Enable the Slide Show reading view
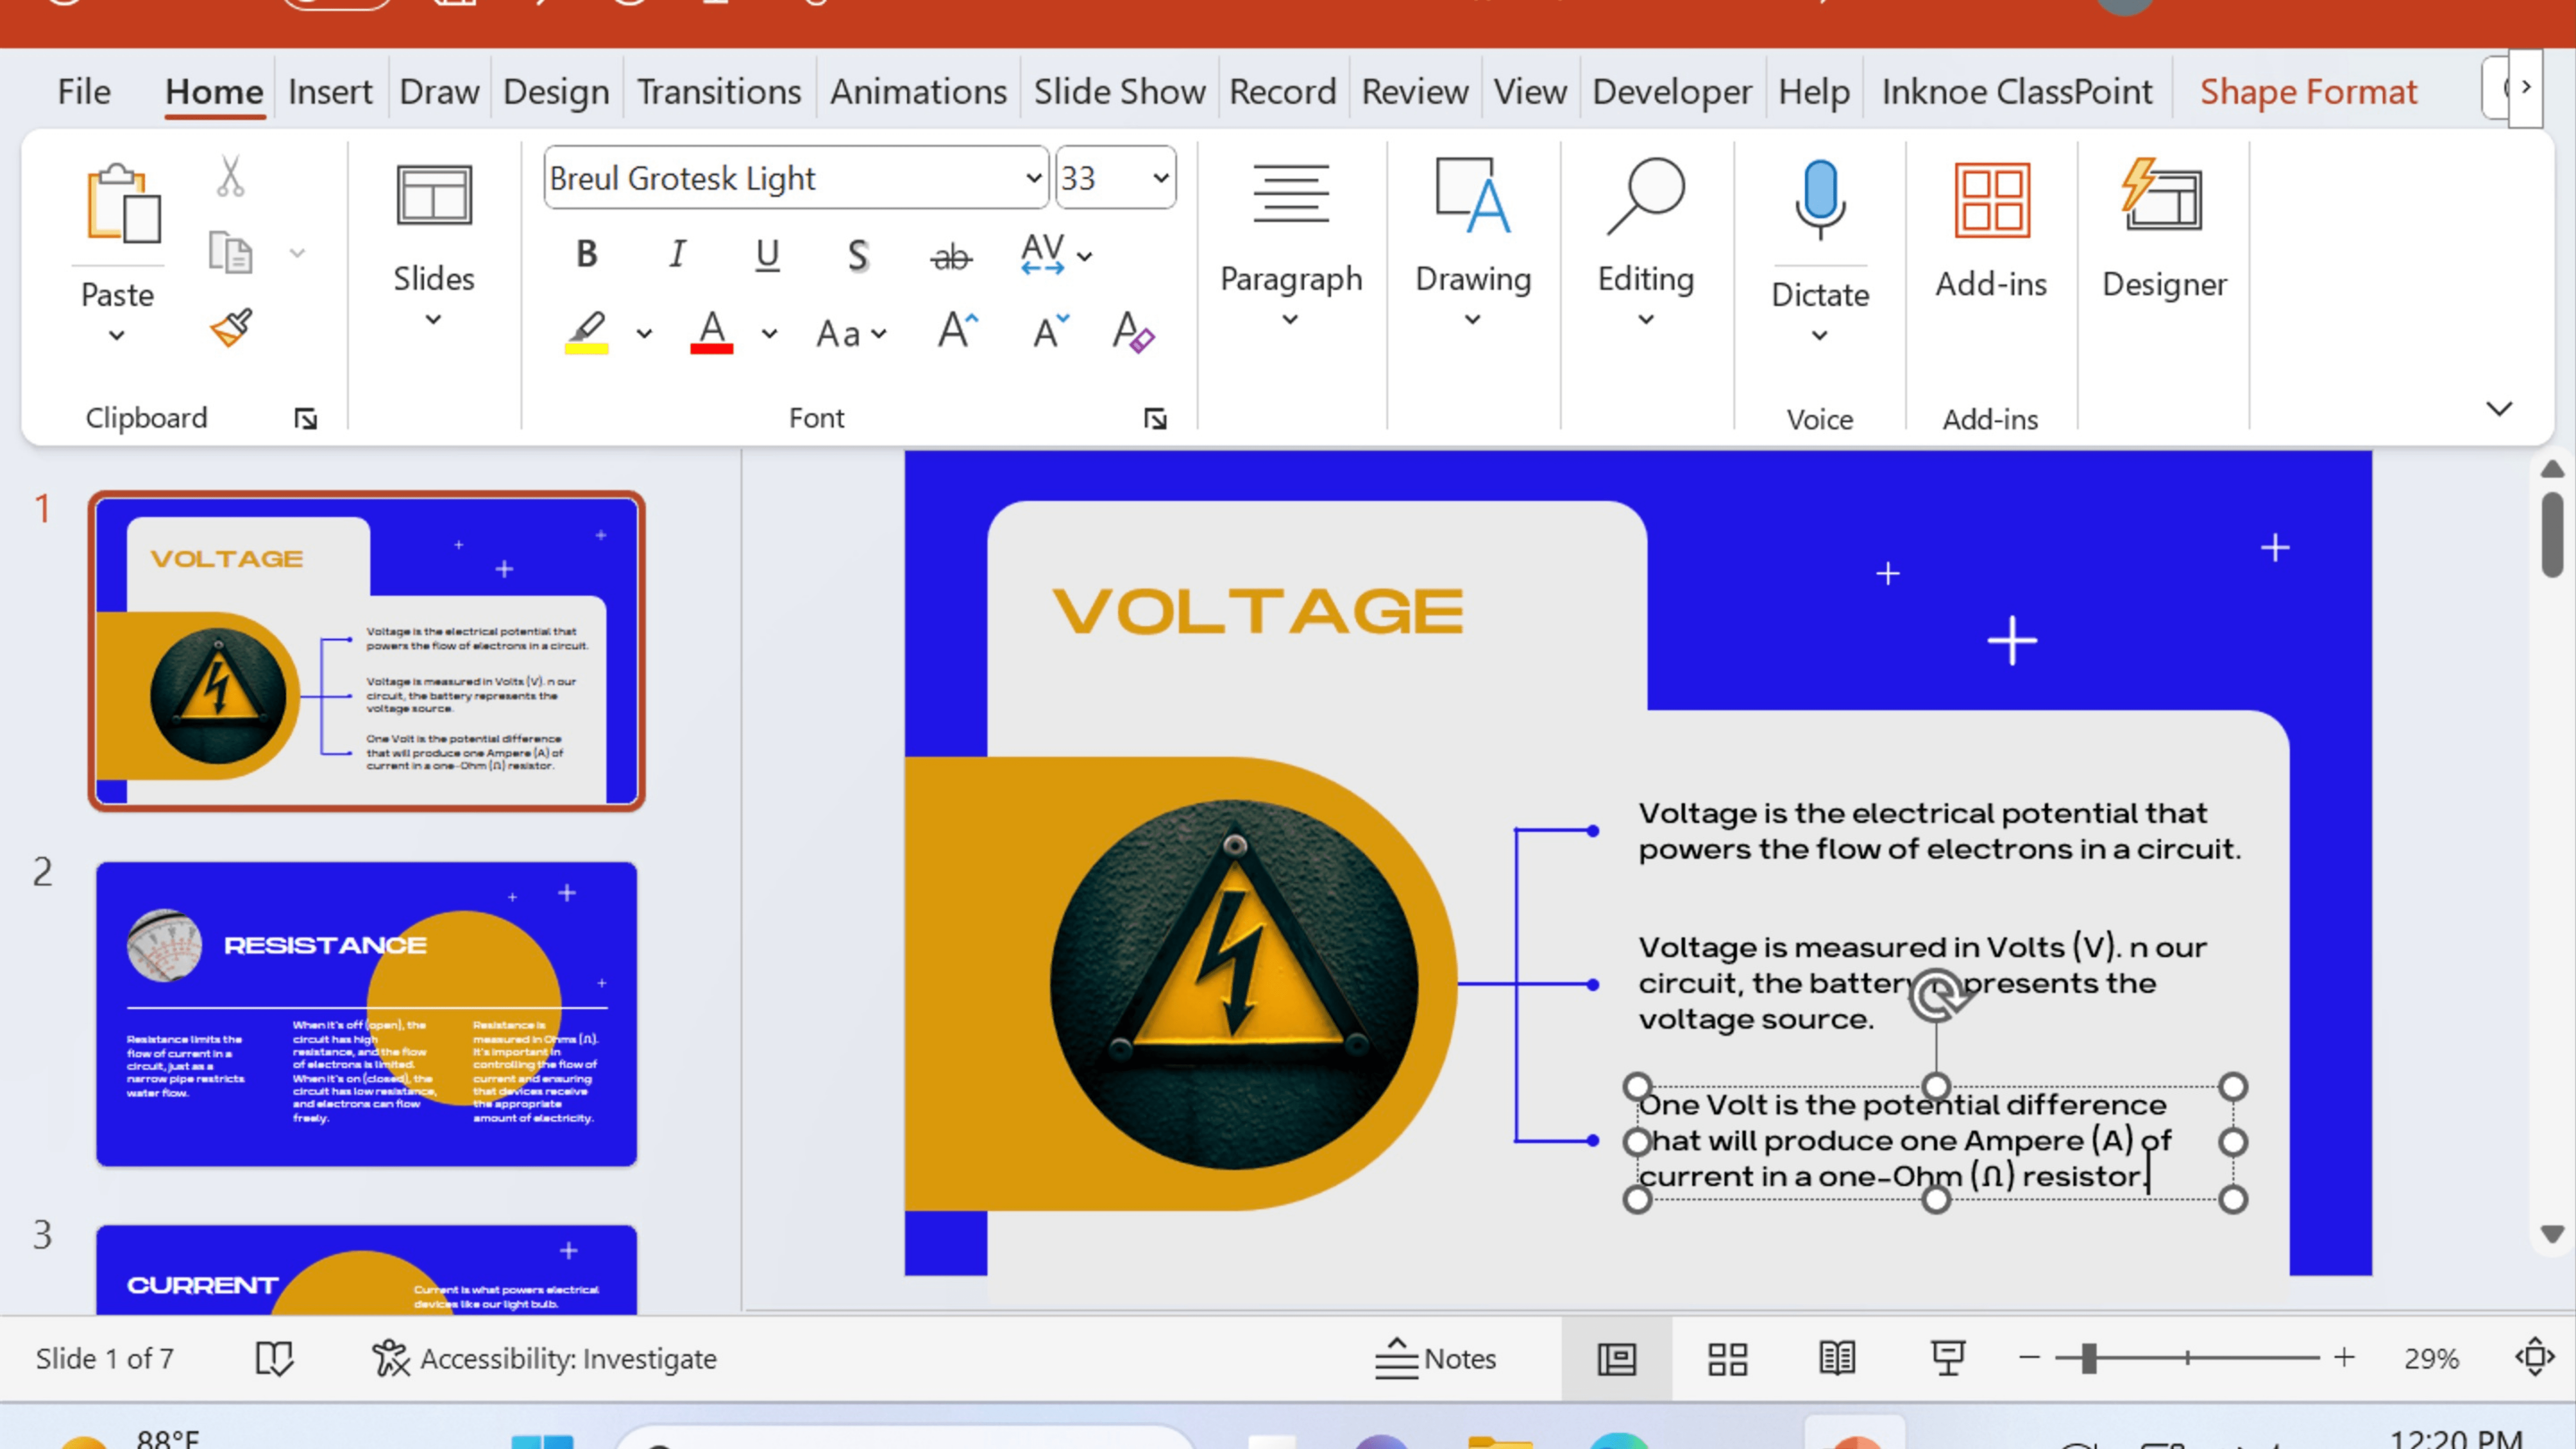Screen dimensions: 2576x1449 pos(1838,1359)
